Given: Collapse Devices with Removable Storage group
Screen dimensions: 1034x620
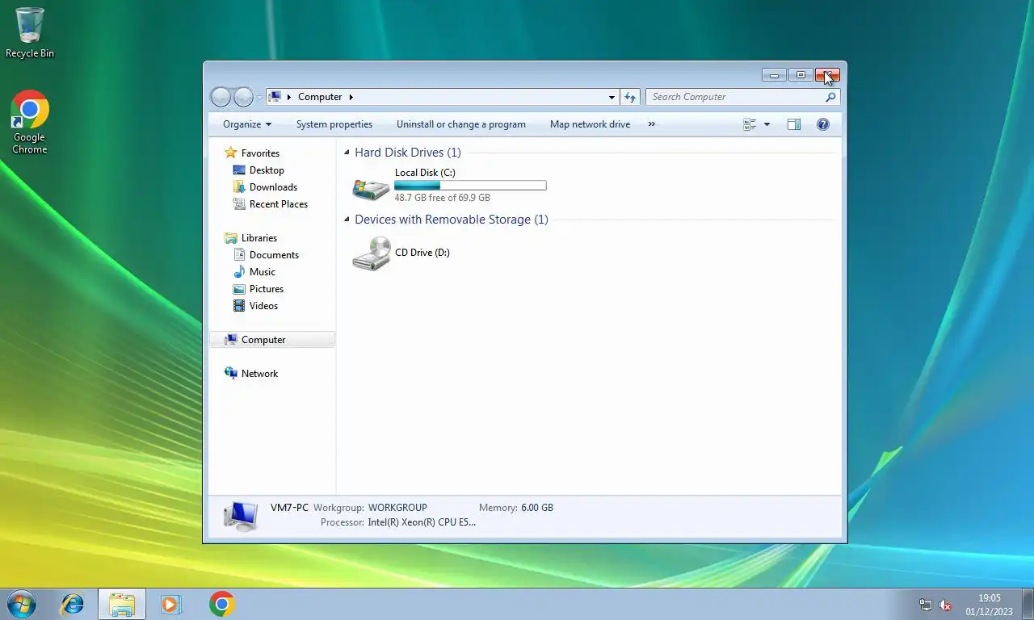Looking at the screenshot, I should [347, 220].
